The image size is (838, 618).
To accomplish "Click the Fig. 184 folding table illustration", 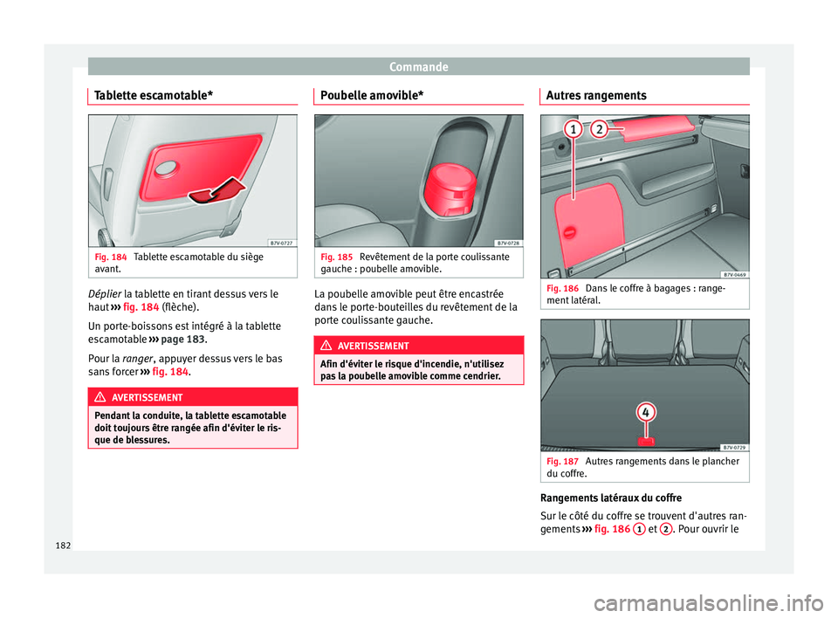I will click(x=193, y=181).
